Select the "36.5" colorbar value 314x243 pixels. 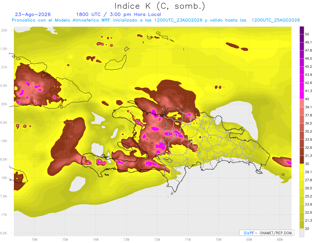click(x=309, y=123)
